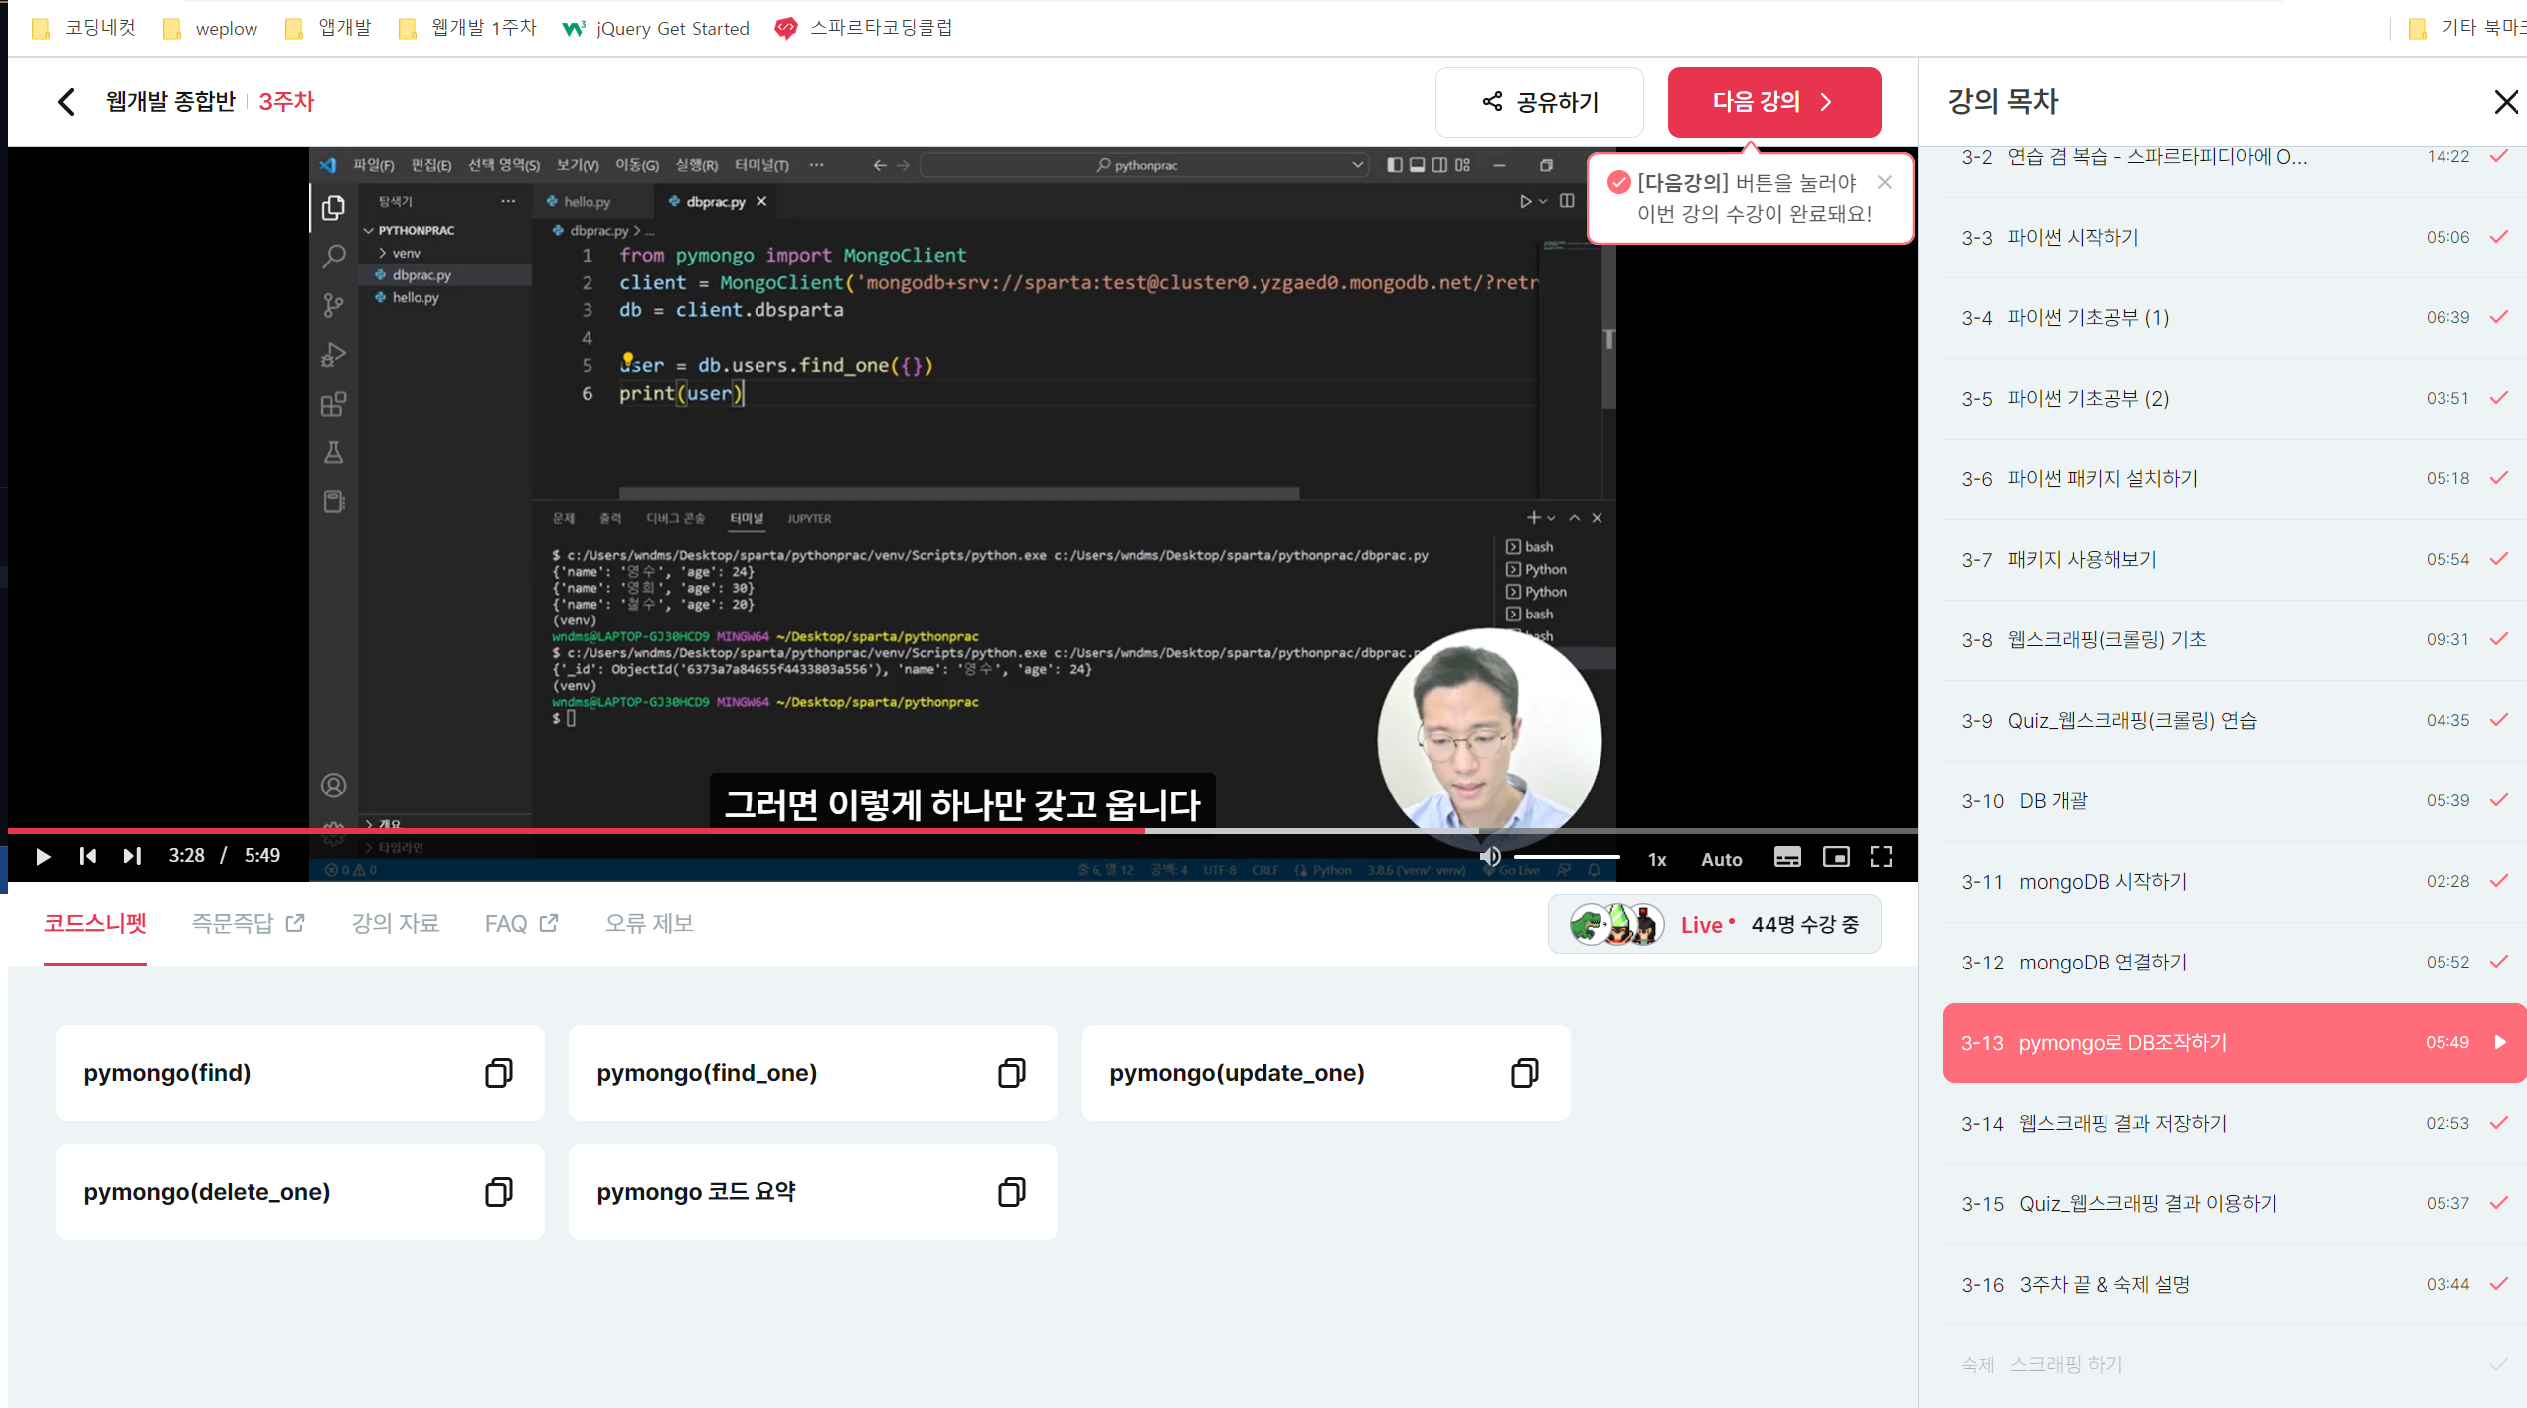Open lecture 3-3 파이썬 시작하기
The width and height of the screenshot is (2527, 1408).
tap(2235, 238)
